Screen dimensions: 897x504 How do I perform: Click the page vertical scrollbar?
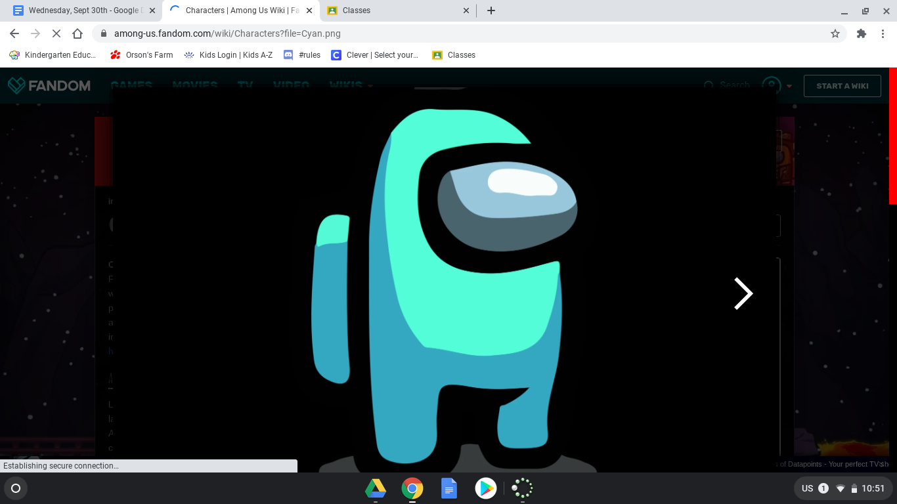tap(892, 136)
